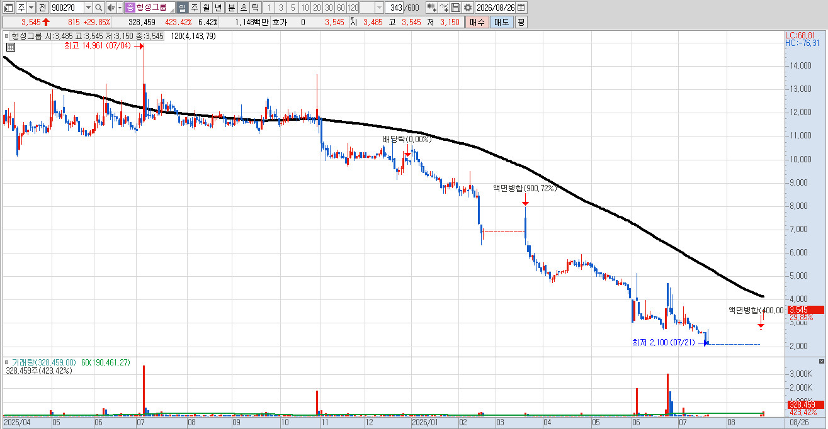Select the 30 interval button
The image size is (828, 429).
pyautogui.click(x=328, y=8)
